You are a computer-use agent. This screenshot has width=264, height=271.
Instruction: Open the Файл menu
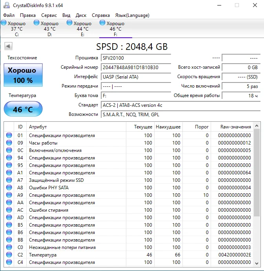9,15
